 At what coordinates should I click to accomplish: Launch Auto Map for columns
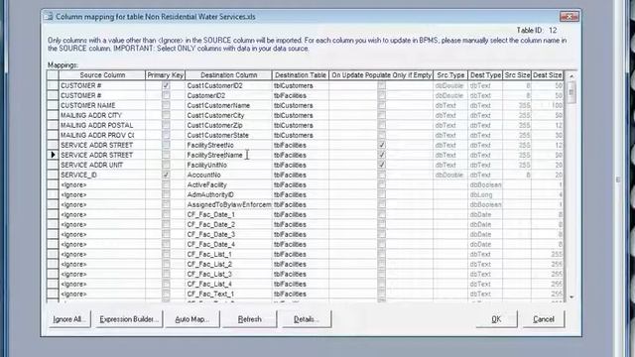coord(192,319)
